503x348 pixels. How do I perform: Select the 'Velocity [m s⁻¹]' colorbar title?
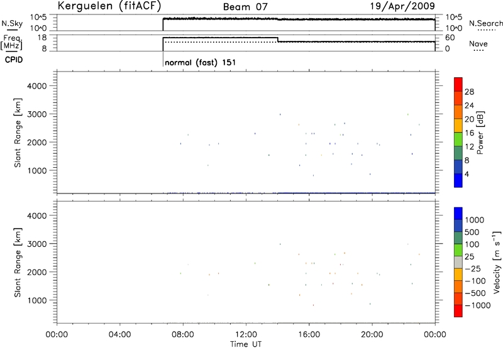pyautogui.click(x=497, y=262)
